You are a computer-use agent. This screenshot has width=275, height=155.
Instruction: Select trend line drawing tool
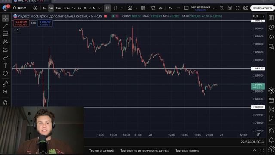pyautogui.click(x=6, y=26)
